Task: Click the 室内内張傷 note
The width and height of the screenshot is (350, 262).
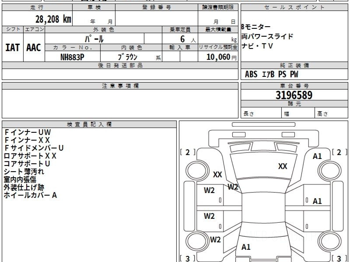Action: click(x=20, y=180)
